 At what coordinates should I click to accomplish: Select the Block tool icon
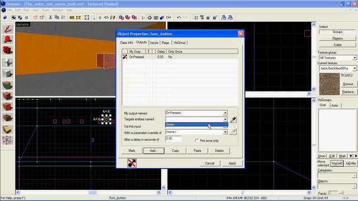(7, 73)
